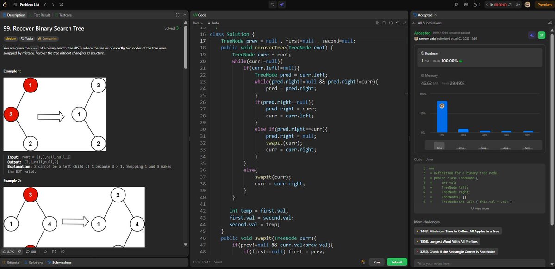Expand the Companies tag
Viewport: 555px width, 269px height.
pos(48,39)
